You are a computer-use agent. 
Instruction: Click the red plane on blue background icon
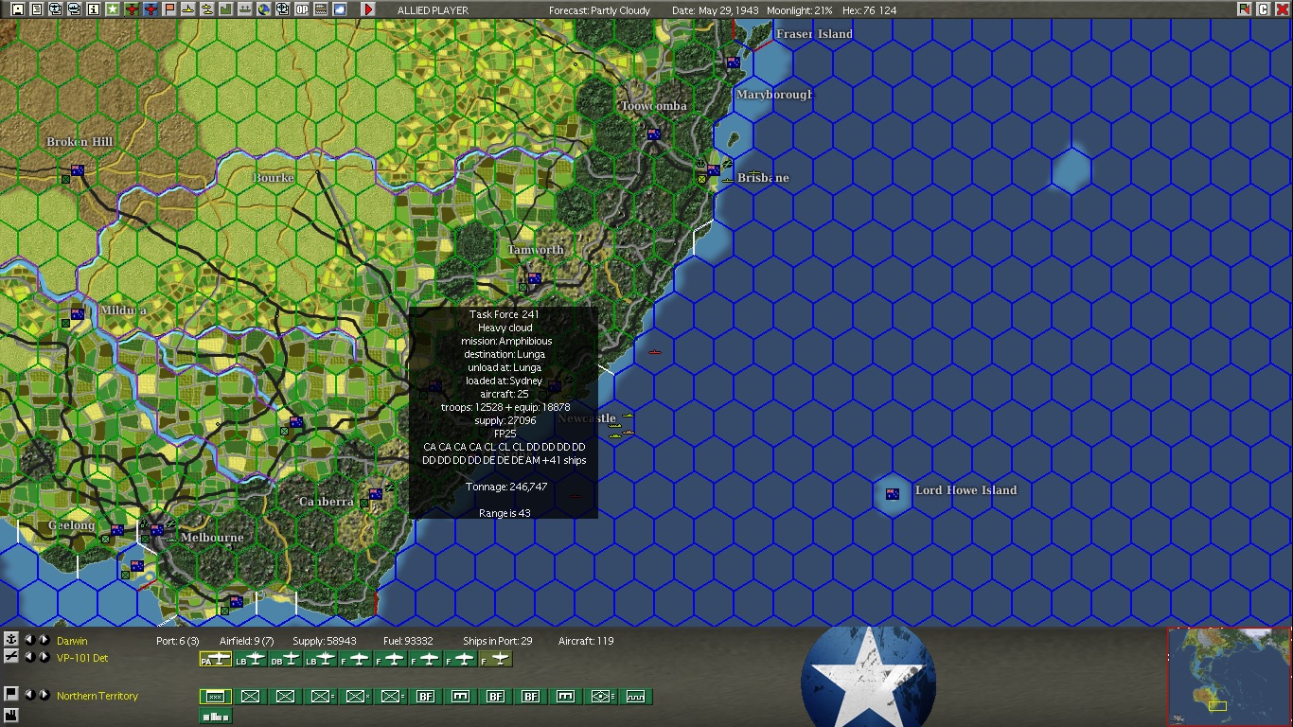(151, 9)
